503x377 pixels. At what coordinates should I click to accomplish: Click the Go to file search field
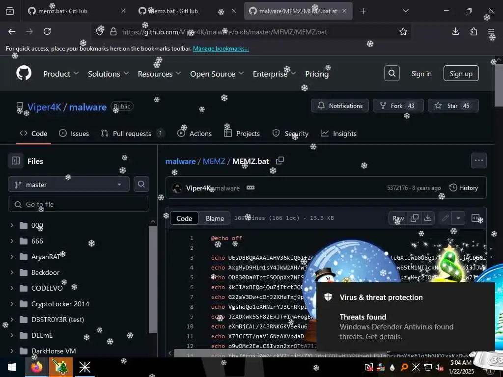pyautogui.click(x=79, y=204)
